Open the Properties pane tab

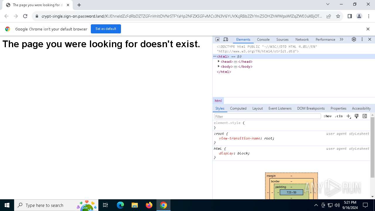(x=338, y=108)
